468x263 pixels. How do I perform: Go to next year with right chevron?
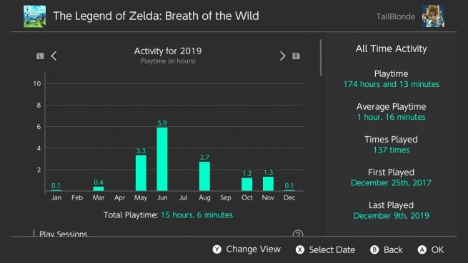282,56
